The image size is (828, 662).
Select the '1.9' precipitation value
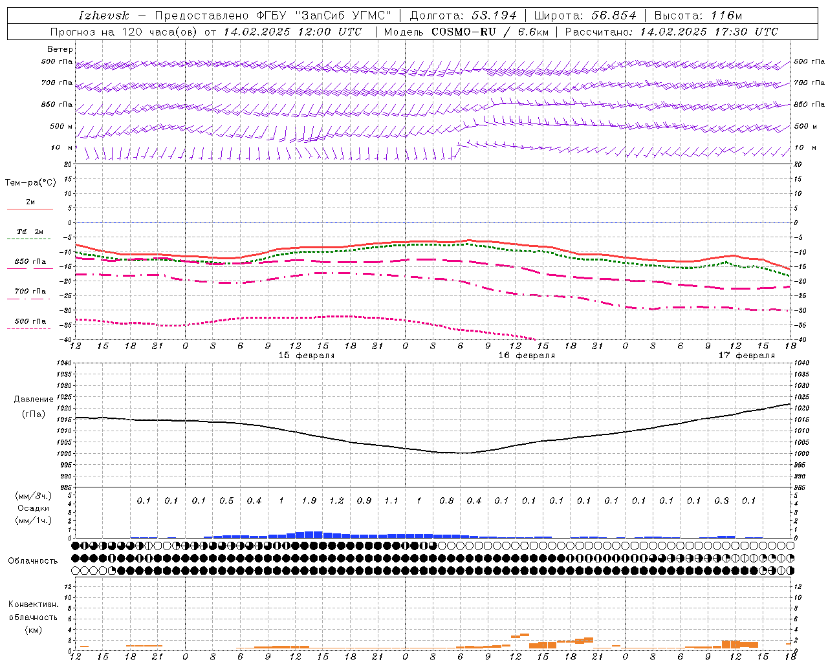pyautogui.click(x=309, y=500)
